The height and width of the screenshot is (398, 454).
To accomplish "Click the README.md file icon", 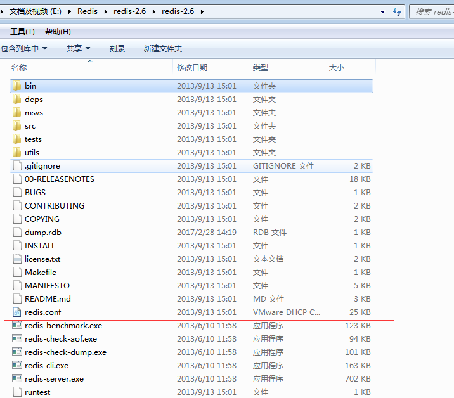I will (x=17, y=298).
